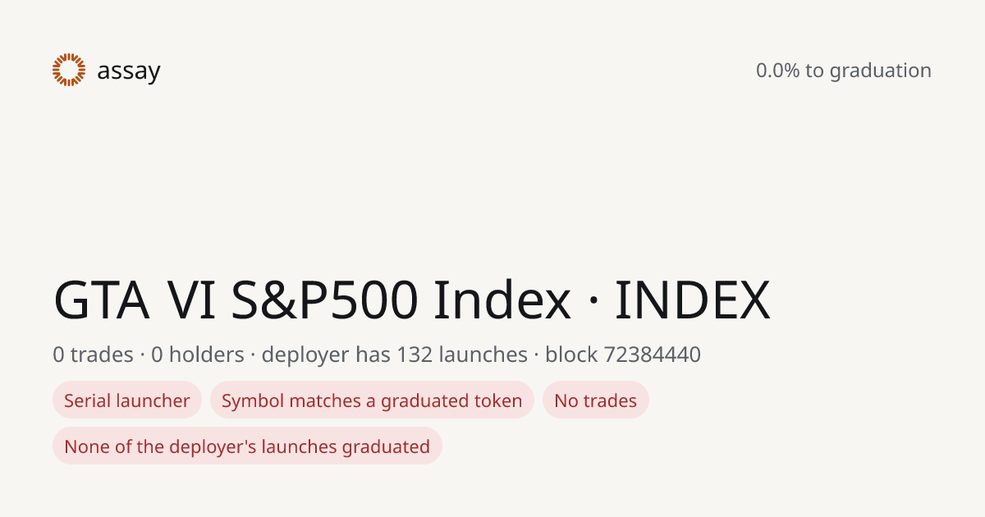Select the 0.0% to graduation indicator
The height and width of the screenshot is (517, 985).
point(844,71)
